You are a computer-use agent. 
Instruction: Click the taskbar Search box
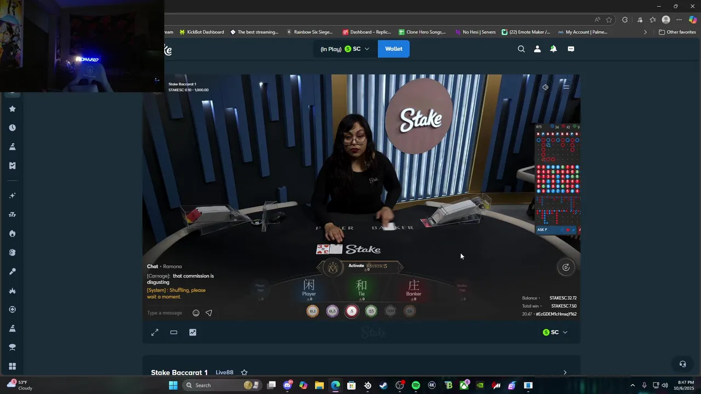coord(221,385)
